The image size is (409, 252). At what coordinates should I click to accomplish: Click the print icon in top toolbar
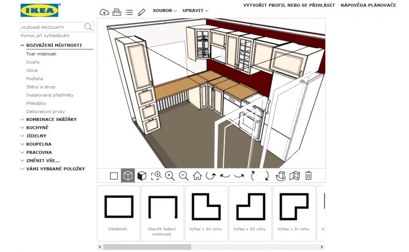pos(117,12)
